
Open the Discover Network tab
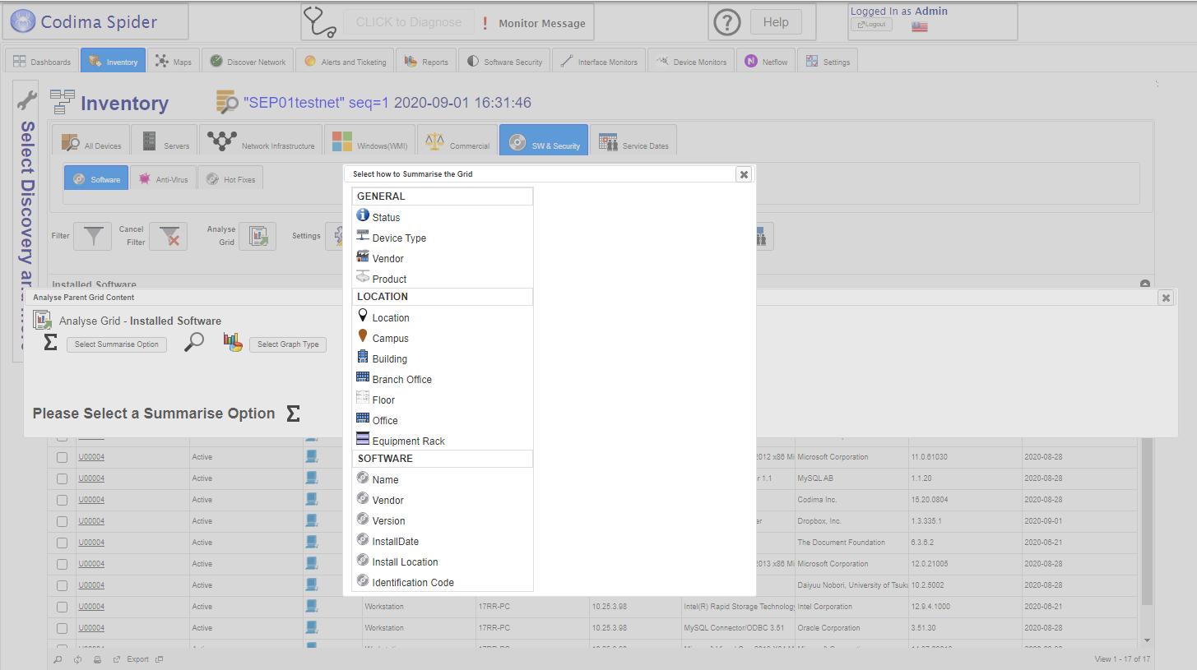pyautogui.click(x=248, y=61)
